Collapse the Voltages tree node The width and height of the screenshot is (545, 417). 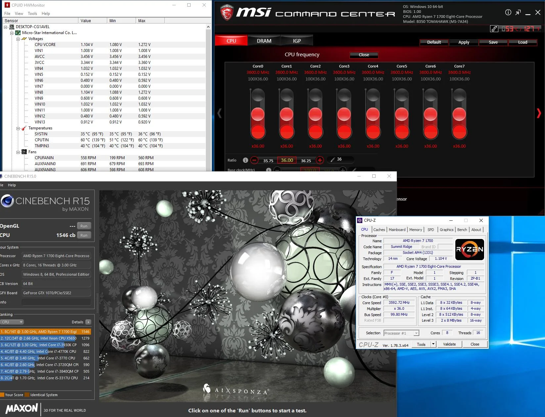(x=18, y=39)
